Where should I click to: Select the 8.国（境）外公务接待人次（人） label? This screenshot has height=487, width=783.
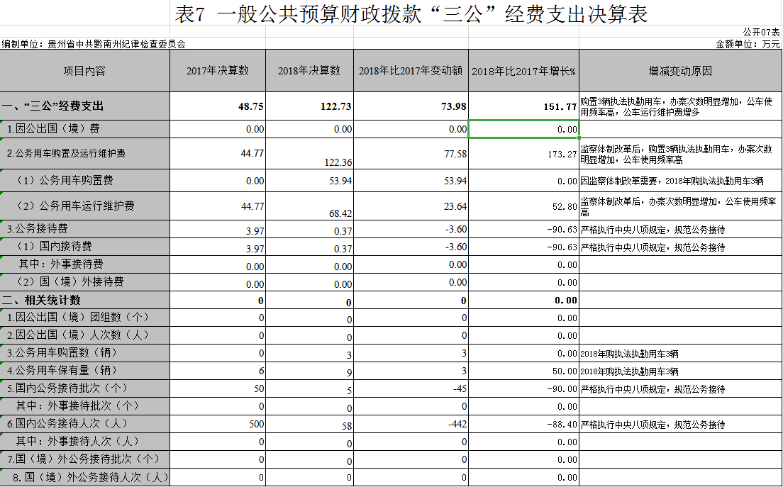click(85, 477)
